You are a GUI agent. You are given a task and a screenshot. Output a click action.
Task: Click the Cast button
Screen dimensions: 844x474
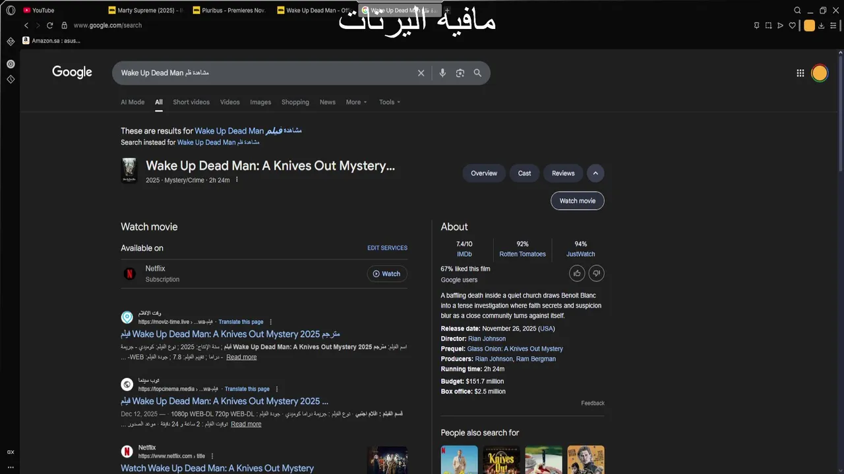click(x=524, y=173)
